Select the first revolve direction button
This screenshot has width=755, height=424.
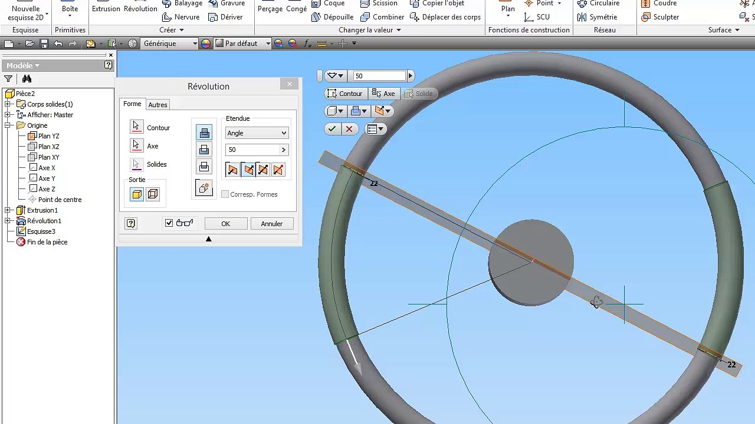233,170
